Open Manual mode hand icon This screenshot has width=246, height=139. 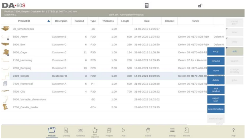click(148, 131)
